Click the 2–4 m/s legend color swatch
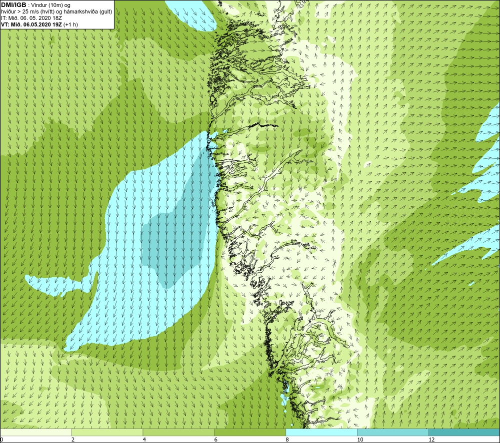Viewport: 500px width, 443px height. pyautogui.click(x=107, y=433)
